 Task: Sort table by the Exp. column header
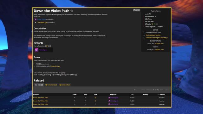[132, 94]
